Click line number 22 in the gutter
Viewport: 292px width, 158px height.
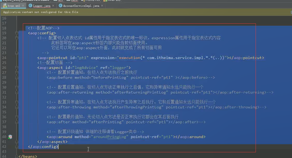coord(4,48)
